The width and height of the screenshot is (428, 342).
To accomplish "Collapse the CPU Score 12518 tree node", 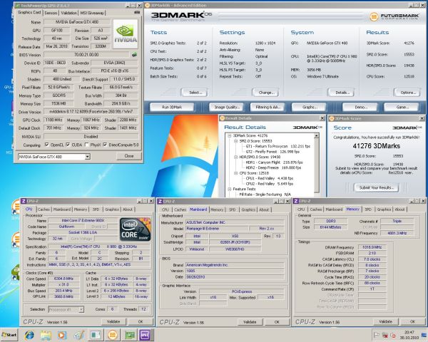I will [x=235, y=173].
